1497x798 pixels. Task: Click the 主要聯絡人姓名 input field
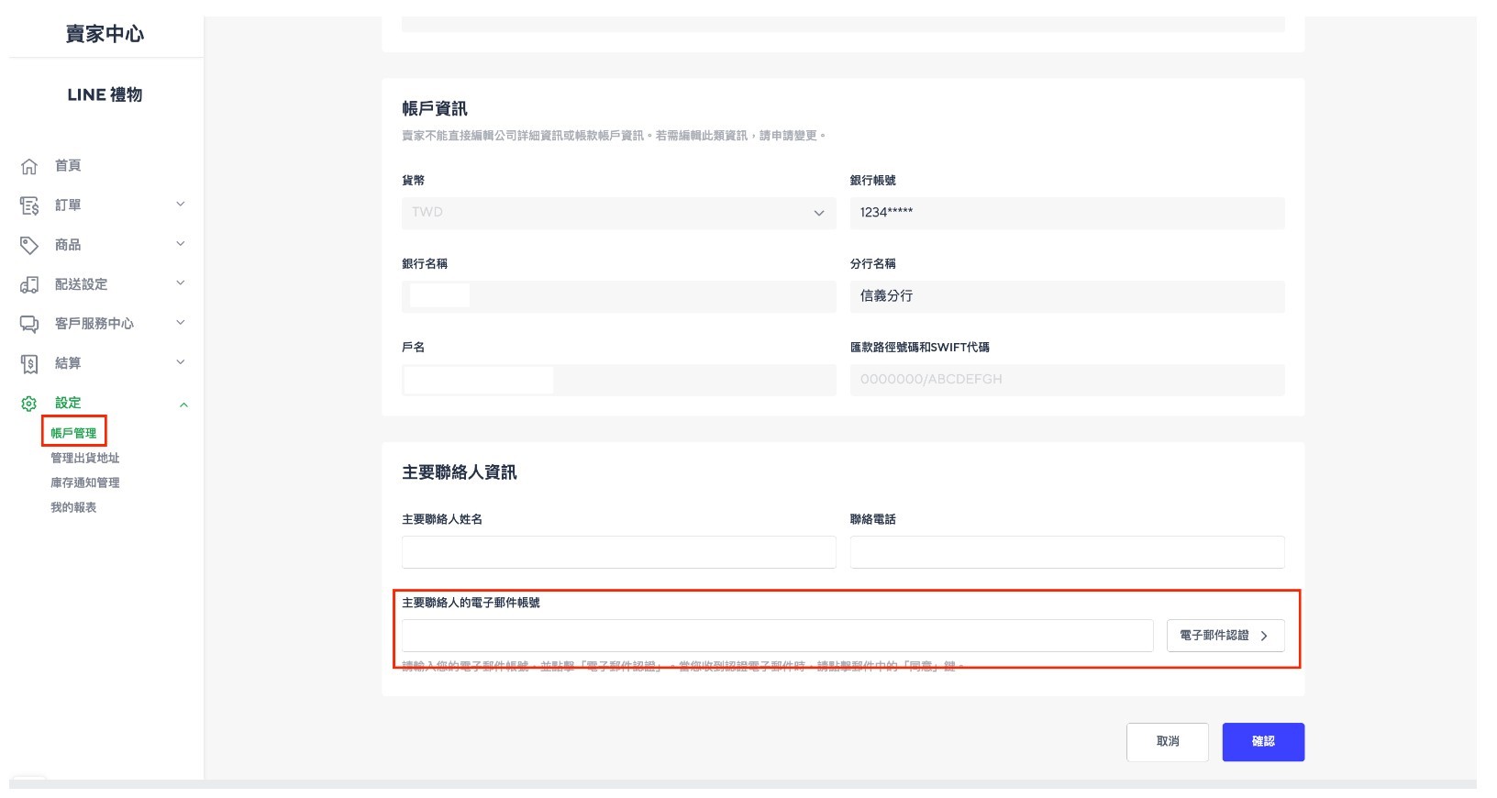(618, 552)
